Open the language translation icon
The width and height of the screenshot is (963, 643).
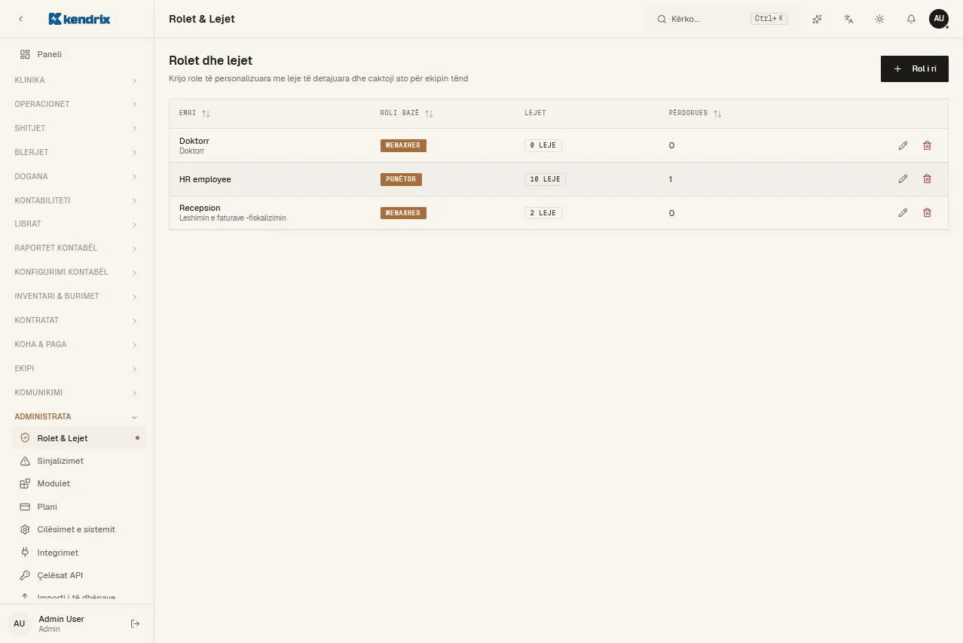(x=848, y=19)
